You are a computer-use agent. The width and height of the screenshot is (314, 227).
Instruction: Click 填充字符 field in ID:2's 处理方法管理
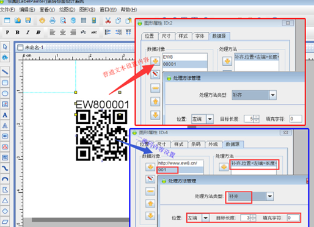point(296,119)
